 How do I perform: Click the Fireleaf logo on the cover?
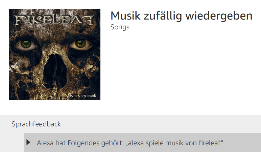coord(54,20)
